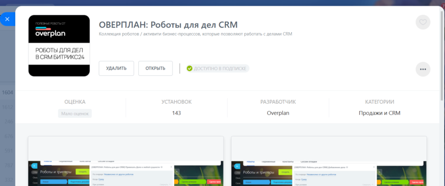
Task: Click the УДАЛИТЬ button
Action: [116, 69]
